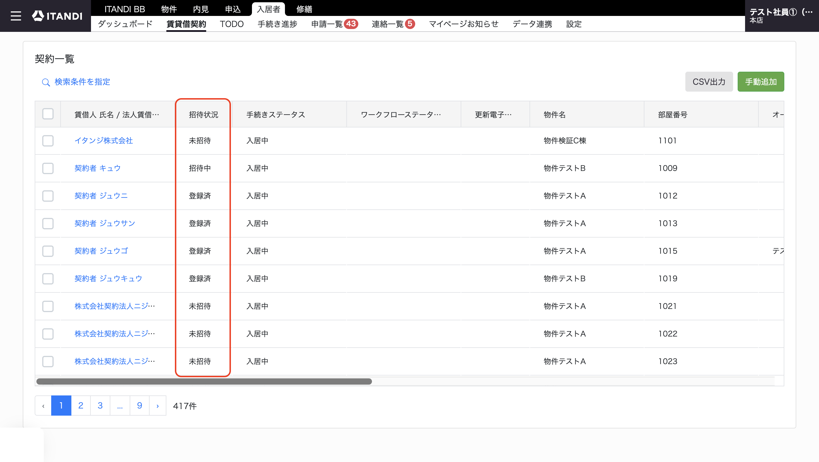Open the イタンジ株式会社 contract link

[x=104, y=141]
